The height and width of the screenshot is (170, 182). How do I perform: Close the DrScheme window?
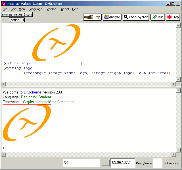click(178, 4)
